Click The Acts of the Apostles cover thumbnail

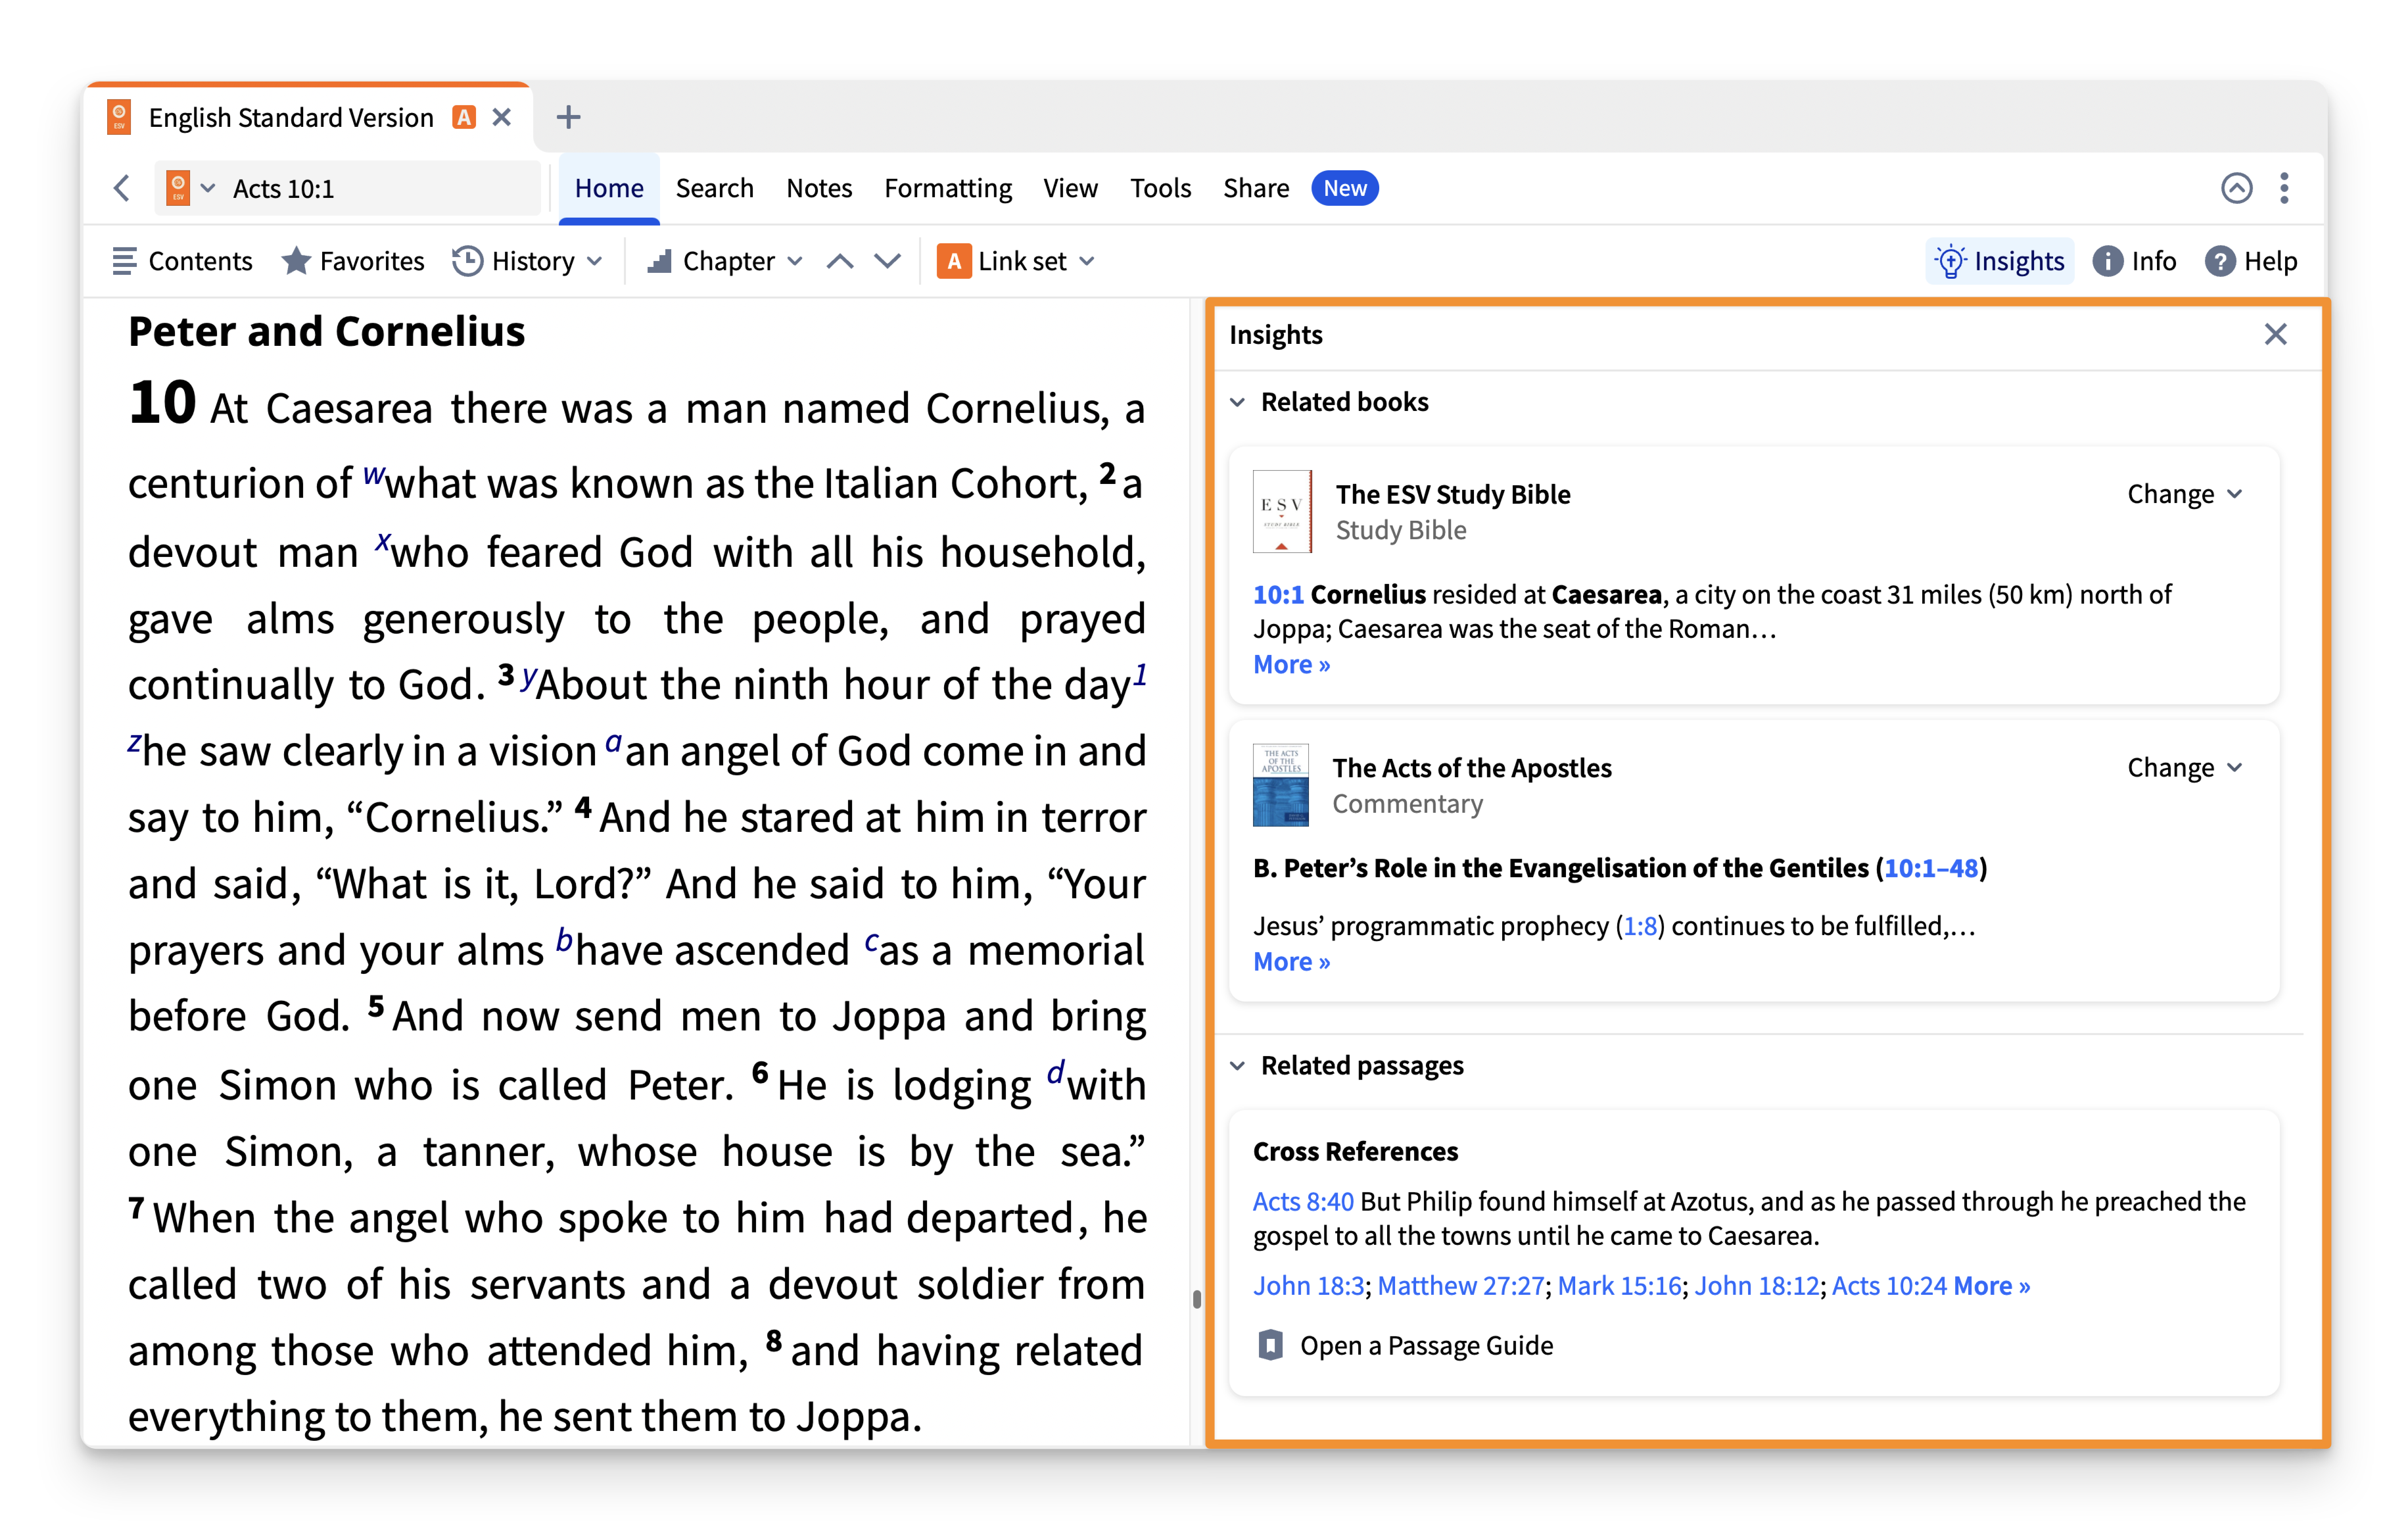(x=1280, y=785)
